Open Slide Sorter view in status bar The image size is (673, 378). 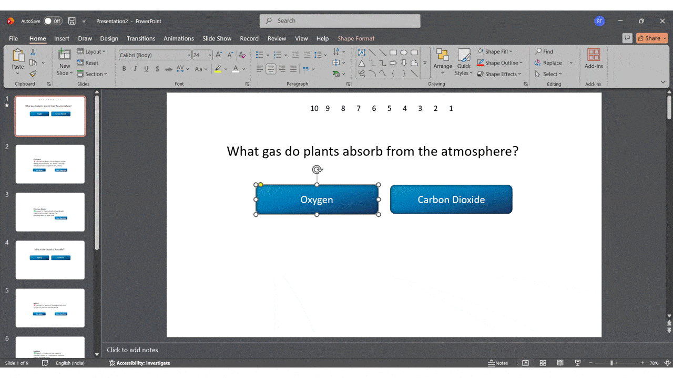click(x=543, y=363)
